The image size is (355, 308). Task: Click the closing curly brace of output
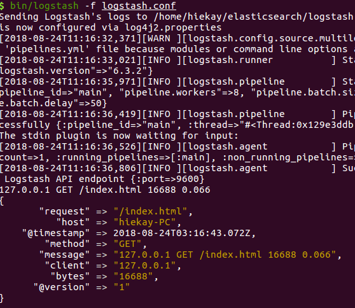(2, 298)
